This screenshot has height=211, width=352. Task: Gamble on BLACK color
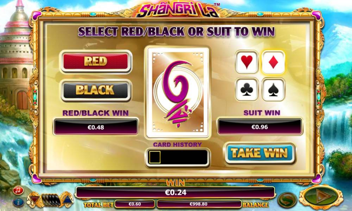tap(96, 90)
